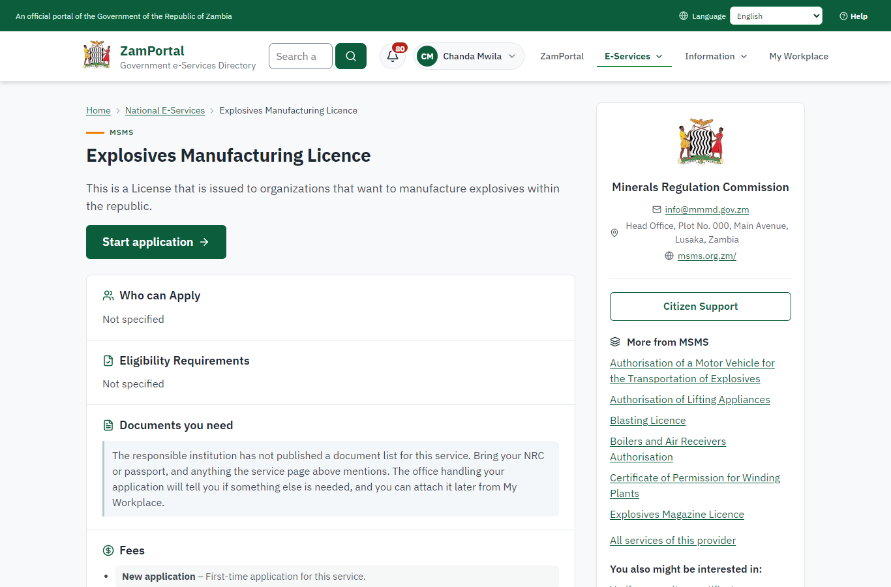Click the location pin icon by address

tap(614, 233)
